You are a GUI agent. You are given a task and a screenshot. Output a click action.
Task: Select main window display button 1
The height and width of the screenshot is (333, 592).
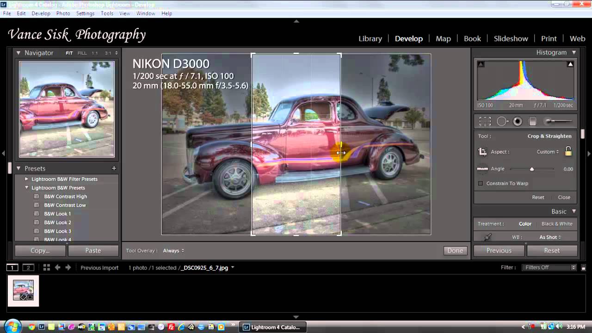(x=12, y=267)
